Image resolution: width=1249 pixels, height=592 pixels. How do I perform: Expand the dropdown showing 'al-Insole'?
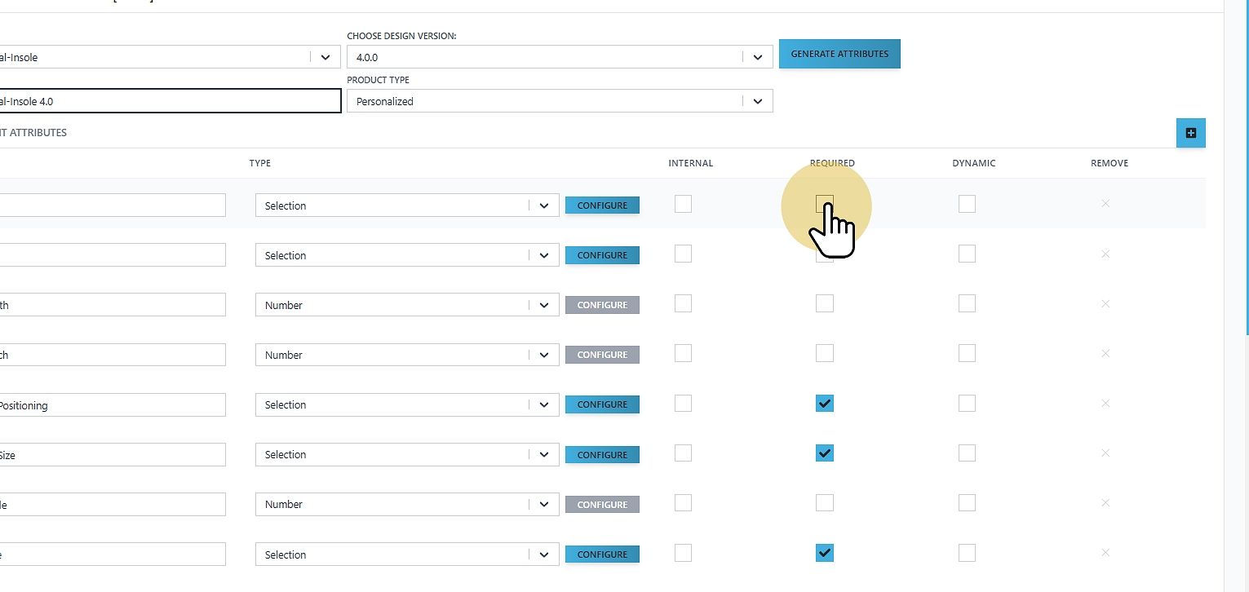coord(171,57)
